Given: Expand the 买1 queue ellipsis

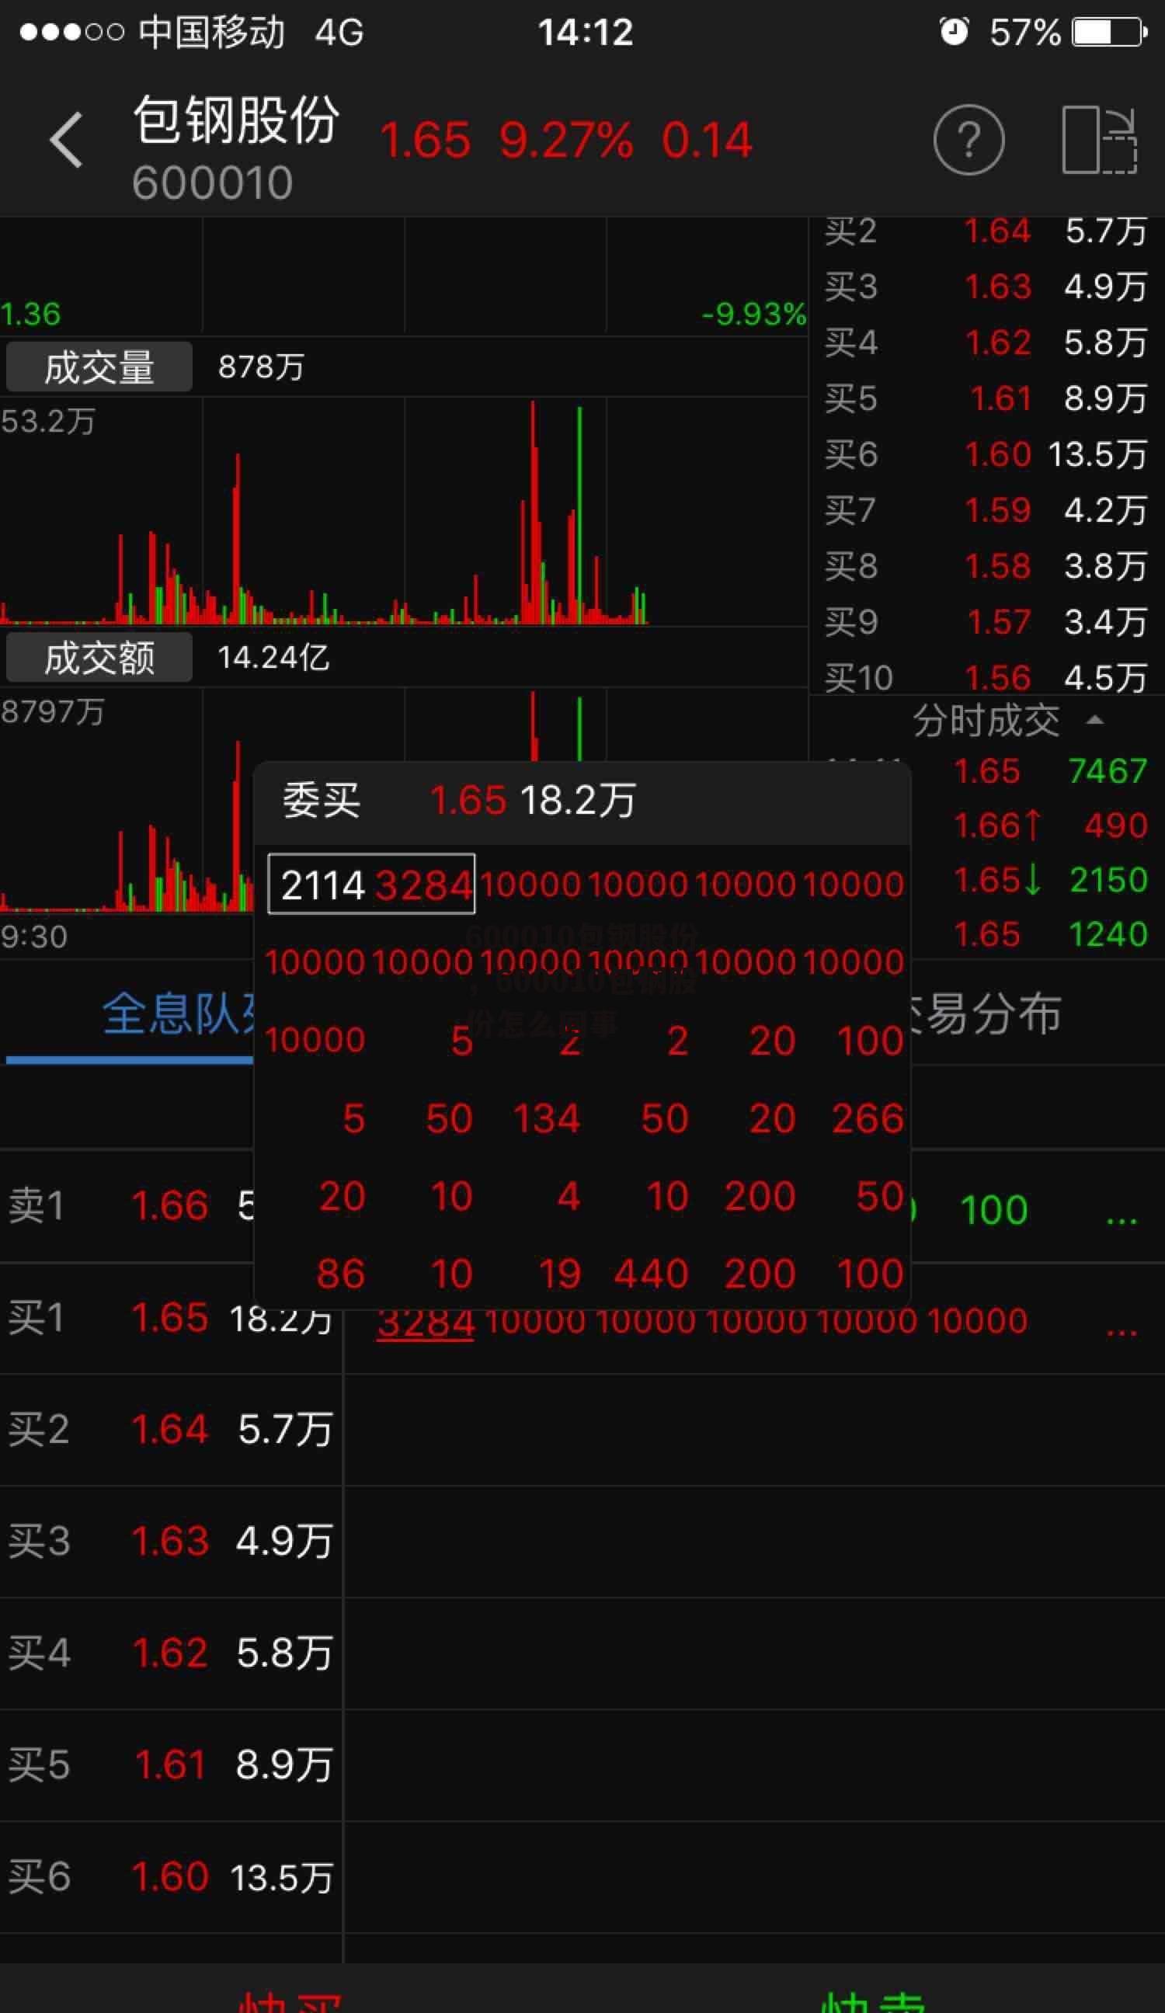Looking at the screenshot, I should click(1121, 1333).
